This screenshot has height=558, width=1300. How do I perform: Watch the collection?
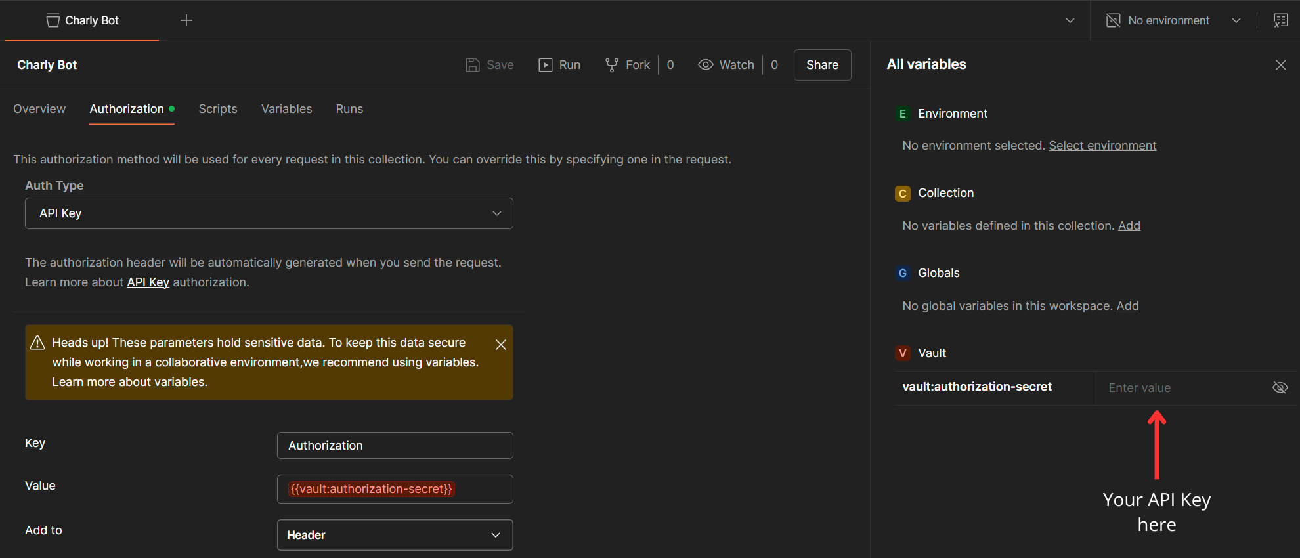726,65
